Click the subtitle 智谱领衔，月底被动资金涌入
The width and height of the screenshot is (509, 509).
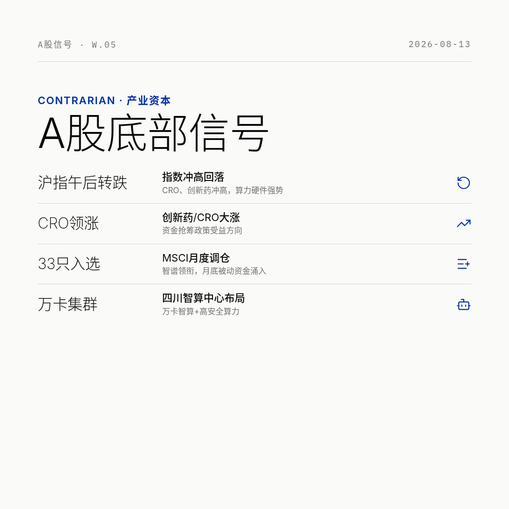(x=214, y=271)
